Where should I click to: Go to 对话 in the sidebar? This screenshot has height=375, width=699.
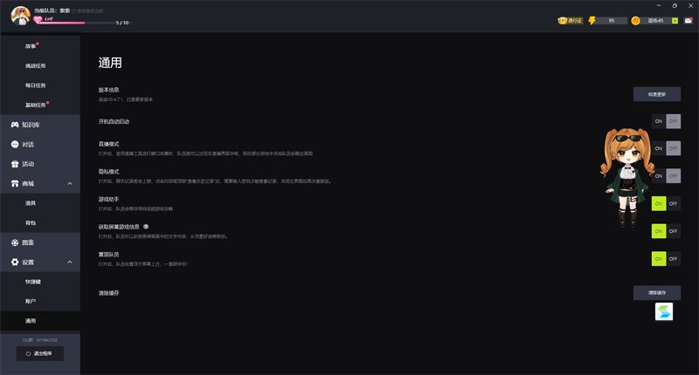point(28,144)
